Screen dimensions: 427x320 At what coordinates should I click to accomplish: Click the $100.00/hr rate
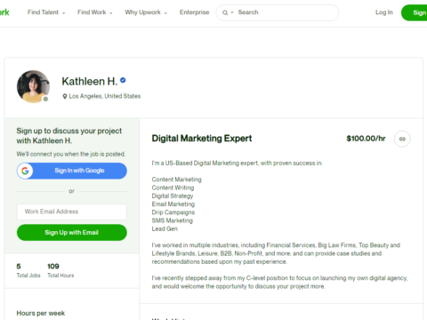pyautogui.click(x=366, y=139)
